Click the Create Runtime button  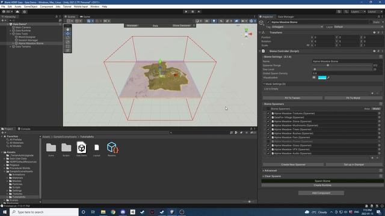pos(322,185)
